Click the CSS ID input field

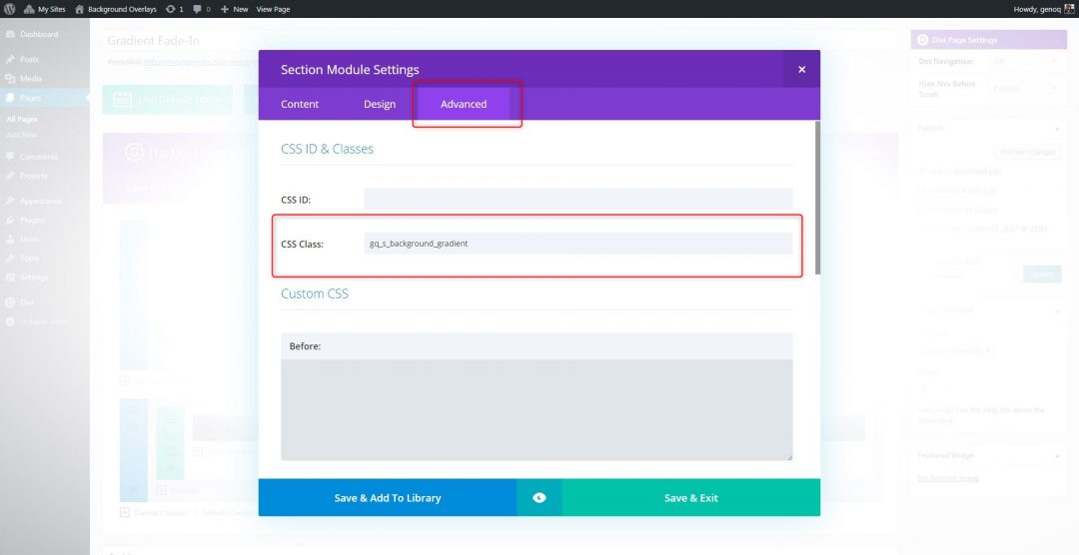tap(577, 199)
